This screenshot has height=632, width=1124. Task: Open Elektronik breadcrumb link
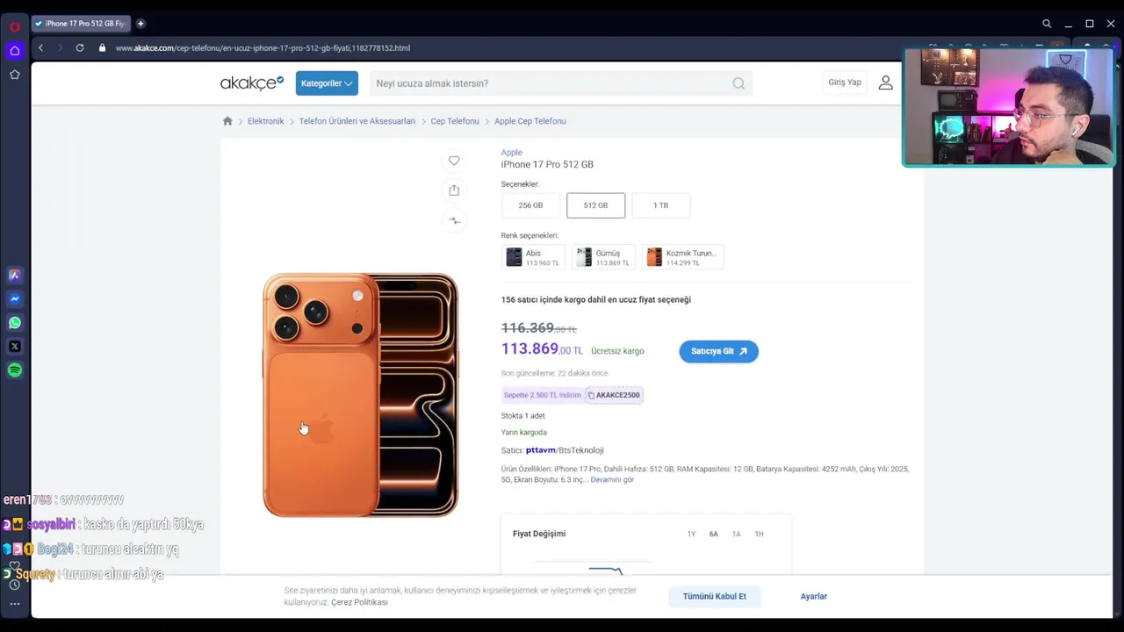(x=265, y=121)
